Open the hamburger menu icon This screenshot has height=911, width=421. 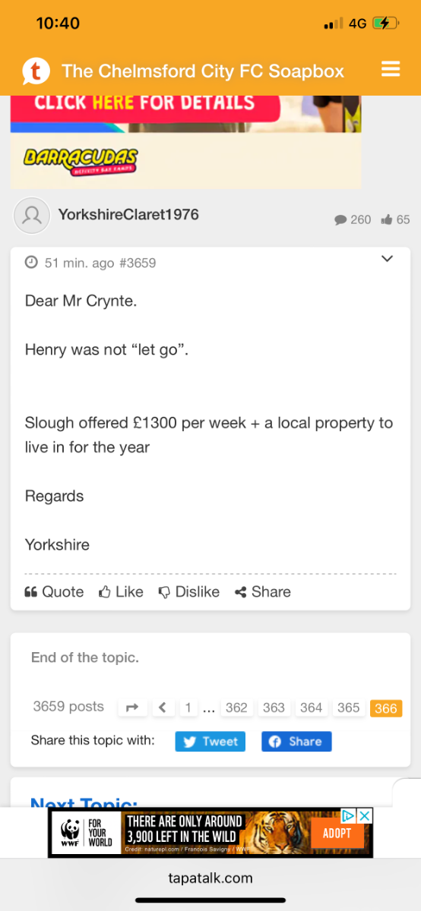(391, 70)
